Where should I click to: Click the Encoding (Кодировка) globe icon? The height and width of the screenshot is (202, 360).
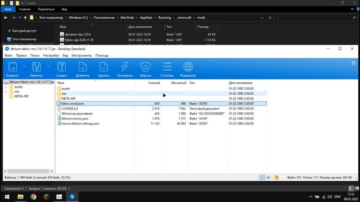(x=188, y=69)
